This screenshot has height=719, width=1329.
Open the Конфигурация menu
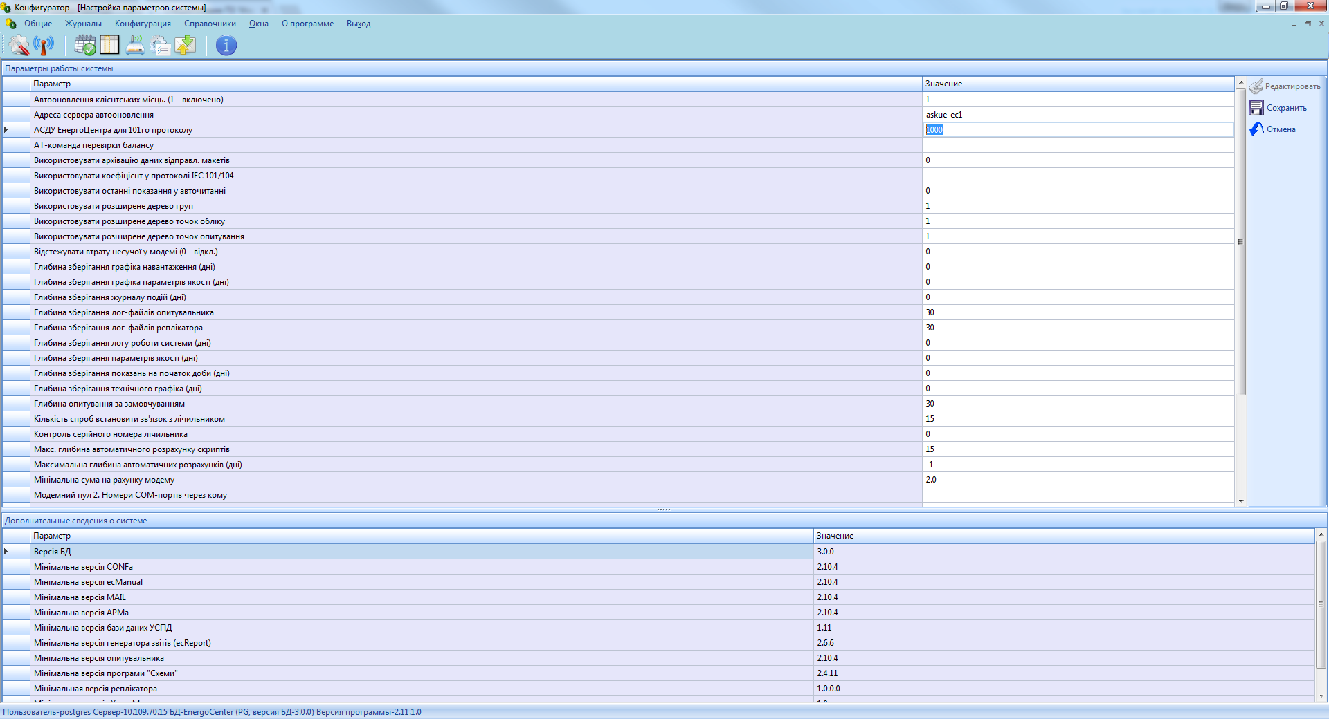[x=143, y=24]
